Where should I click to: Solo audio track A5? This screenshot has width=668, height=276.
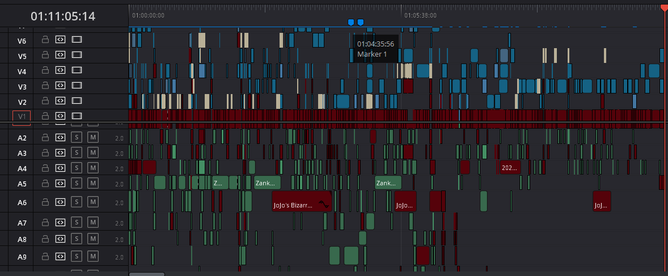(x=76, y=184)
